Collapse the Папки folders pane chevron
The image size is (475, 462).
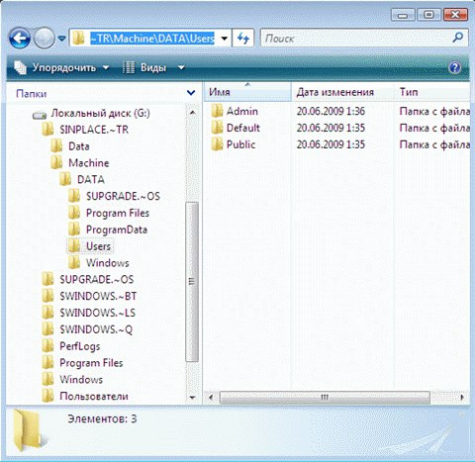pyautogui.click(x=191, y=93)
